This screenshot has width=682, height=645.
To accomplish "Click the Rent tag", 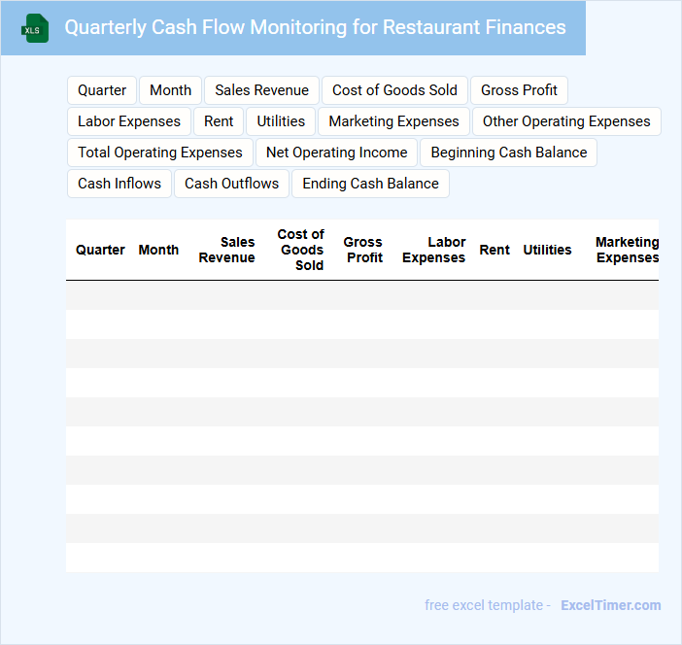I will tap(219, 121).
